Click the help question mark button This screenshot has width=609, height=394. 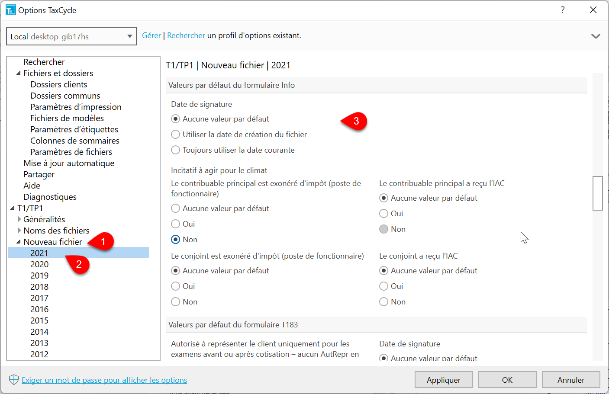[x=563, y=10]
